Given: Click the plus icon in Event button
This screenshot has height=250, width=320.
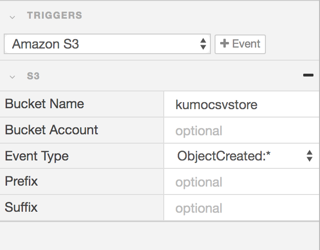Looking at the screenshot, I should (x=224, y=44).
